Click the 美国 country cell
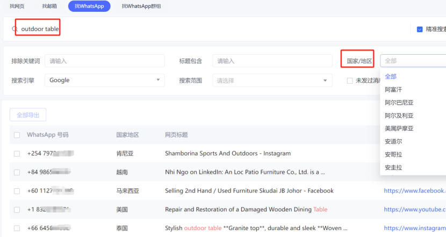Viewport: 446px width, 237px height. tap(122, 210)
